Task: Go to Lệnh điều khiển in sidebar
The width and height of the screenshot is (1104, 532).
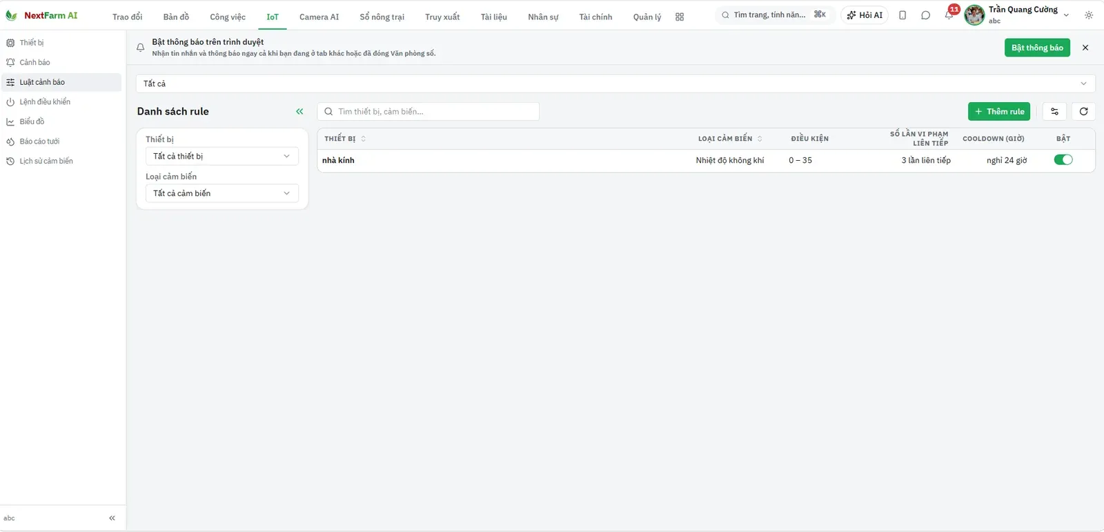Action: click(61, 102)
